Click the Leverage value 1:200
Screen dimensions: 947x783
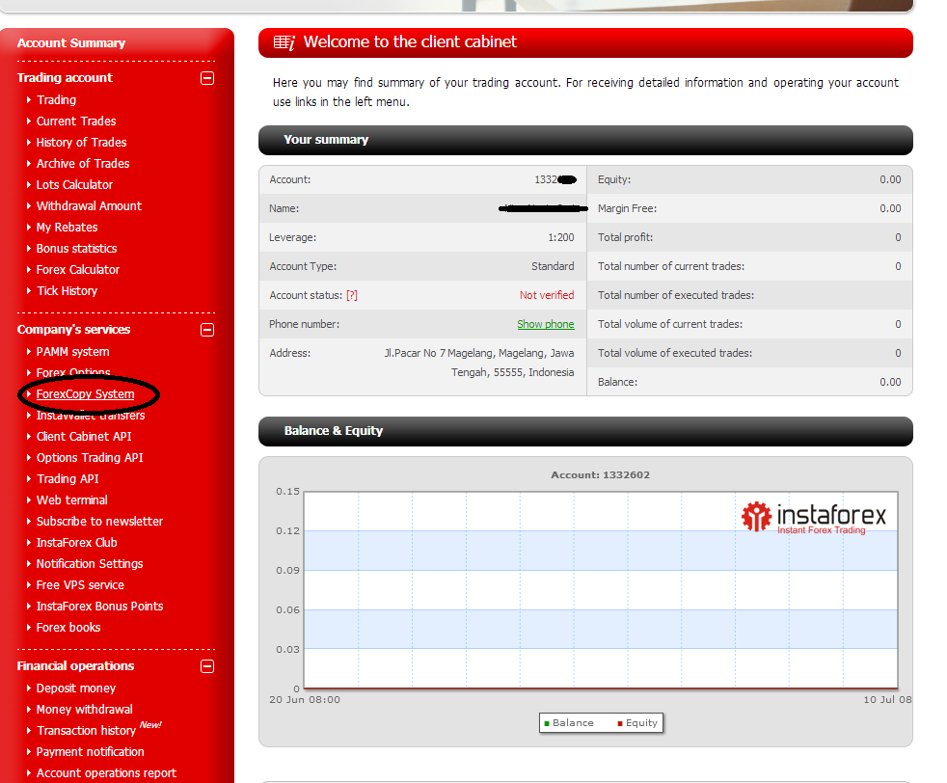[x=561, y=237]
